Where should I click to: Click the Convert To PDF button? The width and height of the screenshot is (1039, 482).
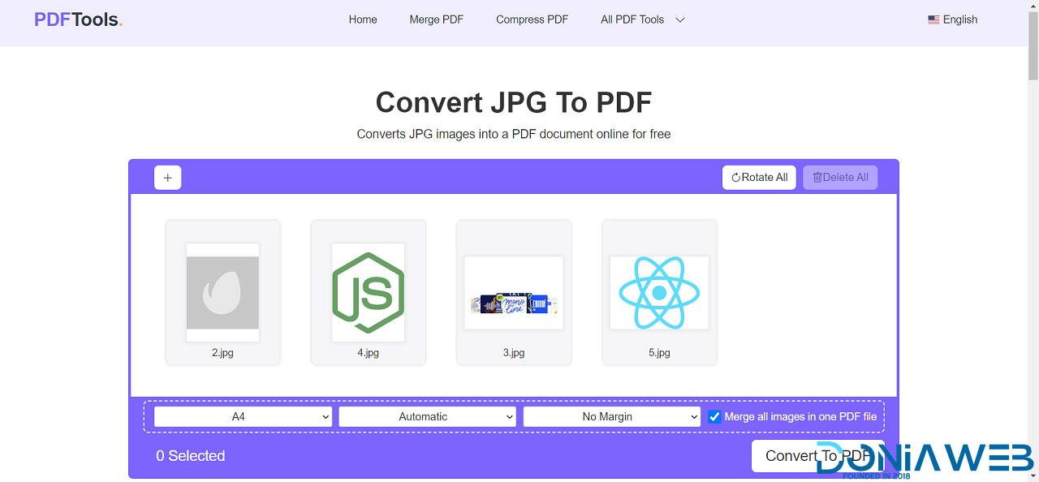[x=817, y=456]
